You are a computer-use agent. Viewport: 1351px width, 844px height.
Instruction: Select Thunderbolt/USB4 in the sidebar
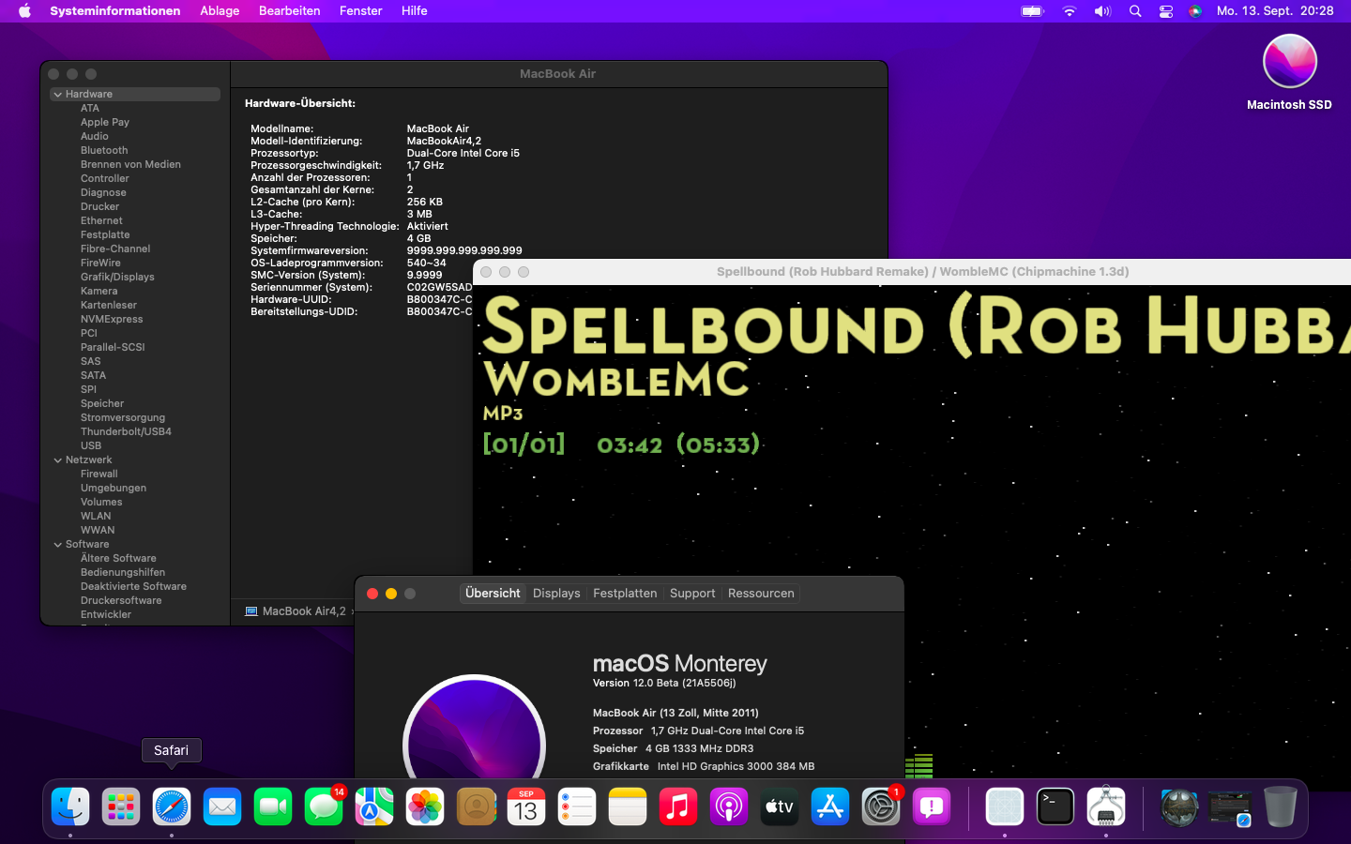(x=126, y=431)
